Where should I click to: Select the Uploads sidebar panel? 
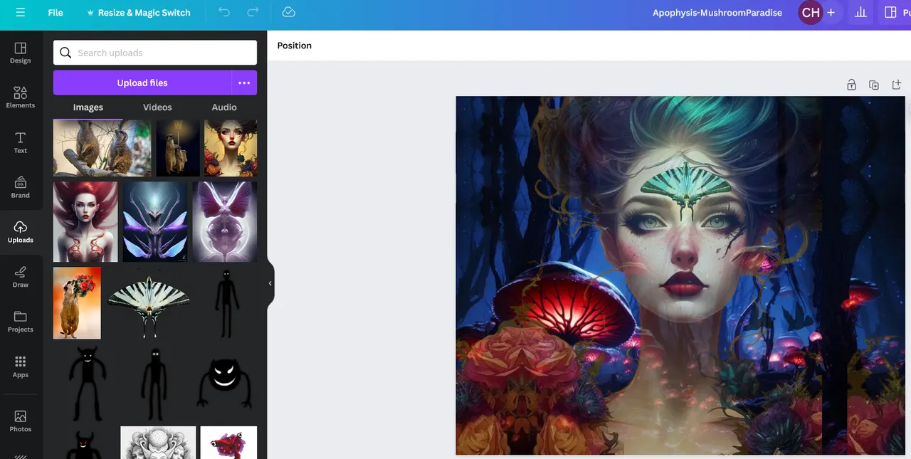coord(21,232)
